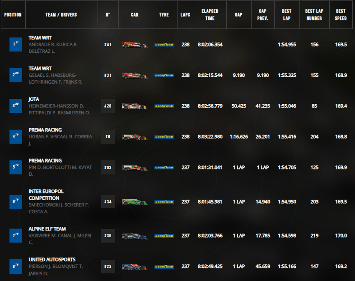This screenshot has height=281, width=355.
Task: Click the 4th position badge
Action: (x=16, y=136)
